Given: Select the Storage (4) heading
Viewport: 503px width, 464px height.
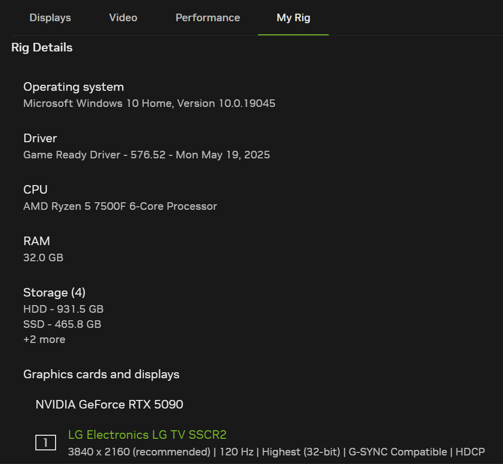Looking at the screenshot, I should (x=55, y=293).
